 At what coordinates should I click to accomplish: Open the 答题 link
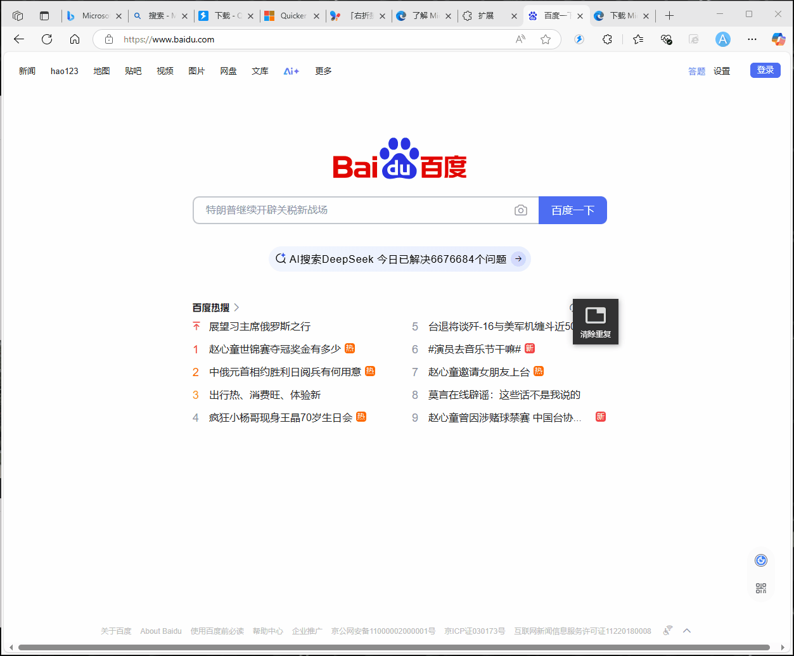[696, 71]
